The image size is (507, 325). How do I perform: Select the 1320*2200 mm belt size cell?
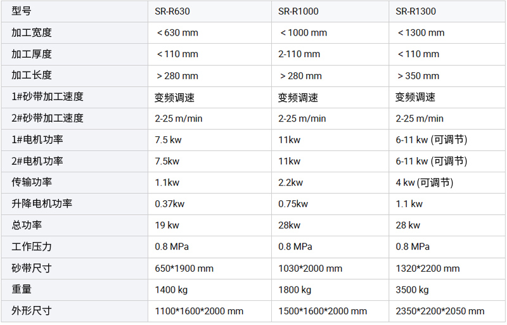tap(447, 268)
